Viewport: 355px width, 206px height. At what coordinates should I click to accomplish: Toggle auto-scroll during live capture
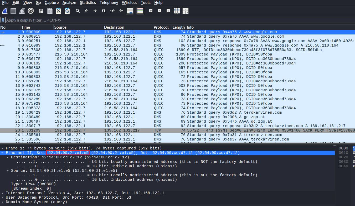[x=130, y=11]
